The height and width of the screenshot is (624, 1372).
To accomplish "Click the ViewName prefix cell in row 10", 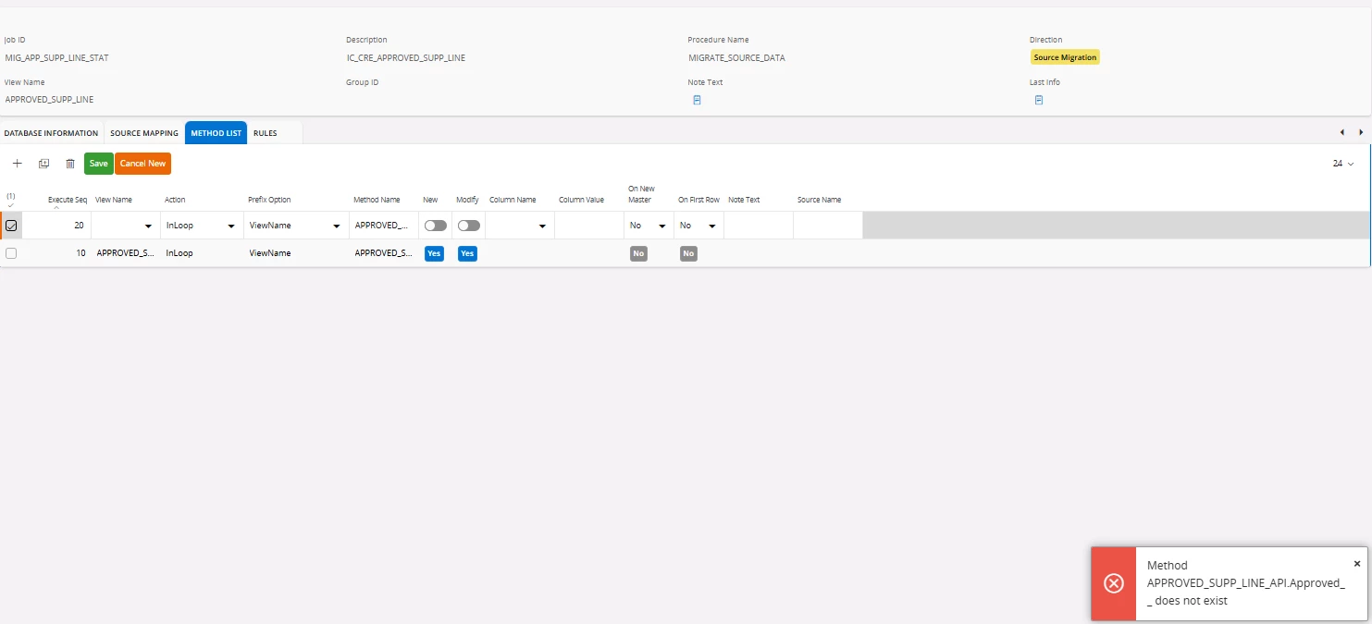I will tap(270, 253).
